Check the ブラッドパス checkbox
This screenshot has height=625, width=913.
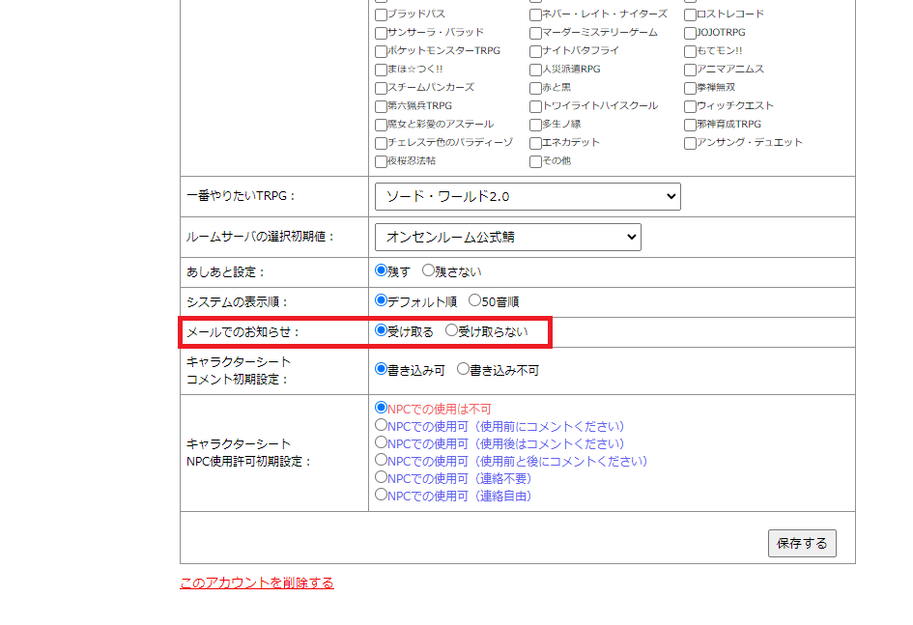pyautogui.click(x=381, y=14)
